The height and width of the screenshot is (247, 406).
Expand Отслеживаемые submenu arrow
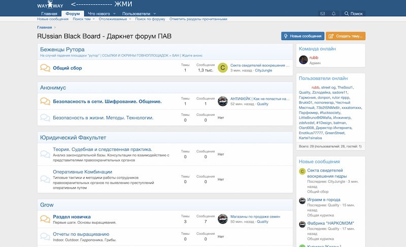click(x=129, y=19)
